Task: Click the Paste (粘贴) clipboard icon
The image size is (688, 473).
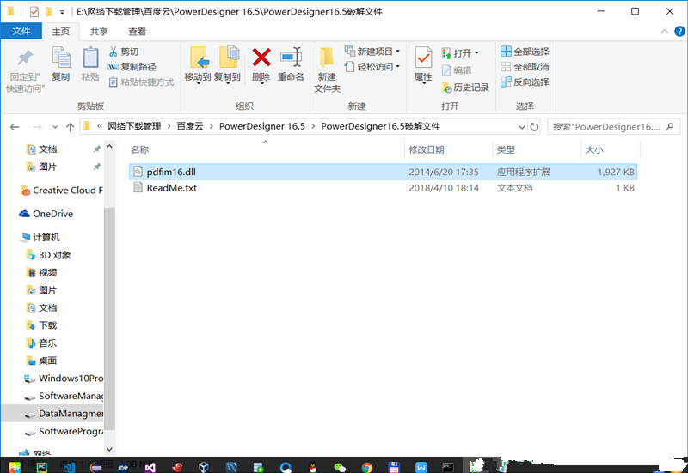Action: tap(90, 64)
